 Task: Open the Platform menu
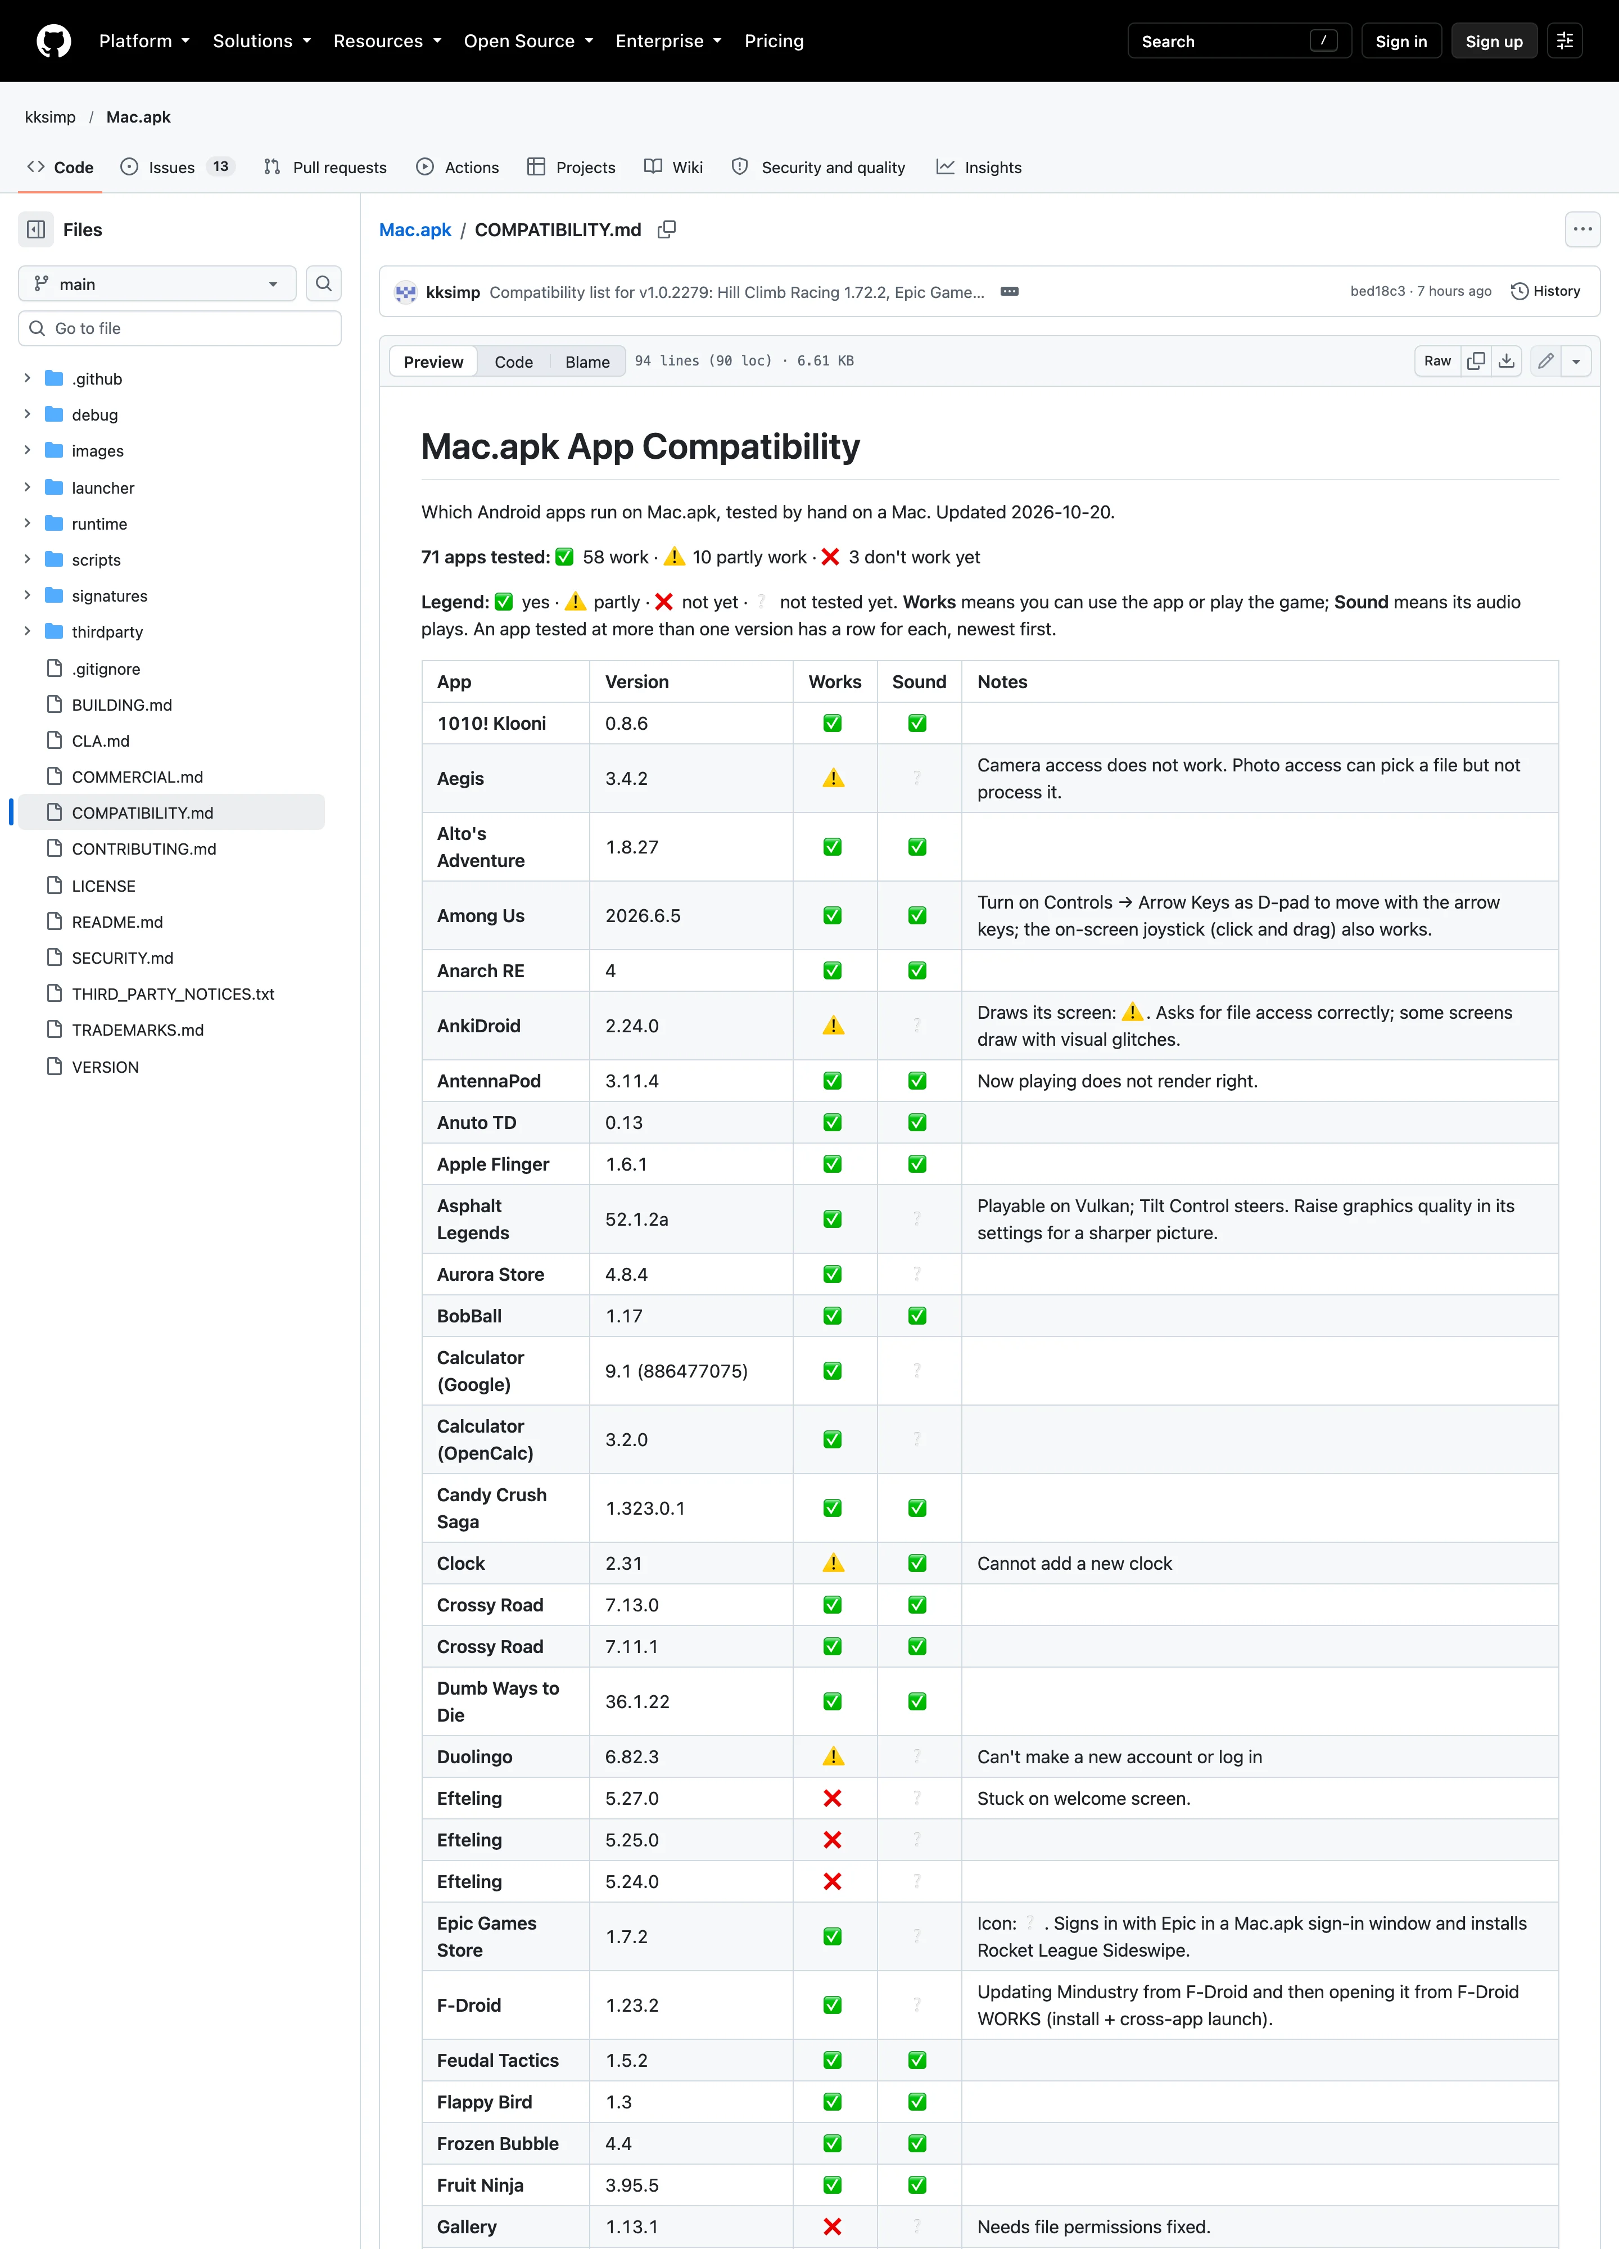point(144,40)
